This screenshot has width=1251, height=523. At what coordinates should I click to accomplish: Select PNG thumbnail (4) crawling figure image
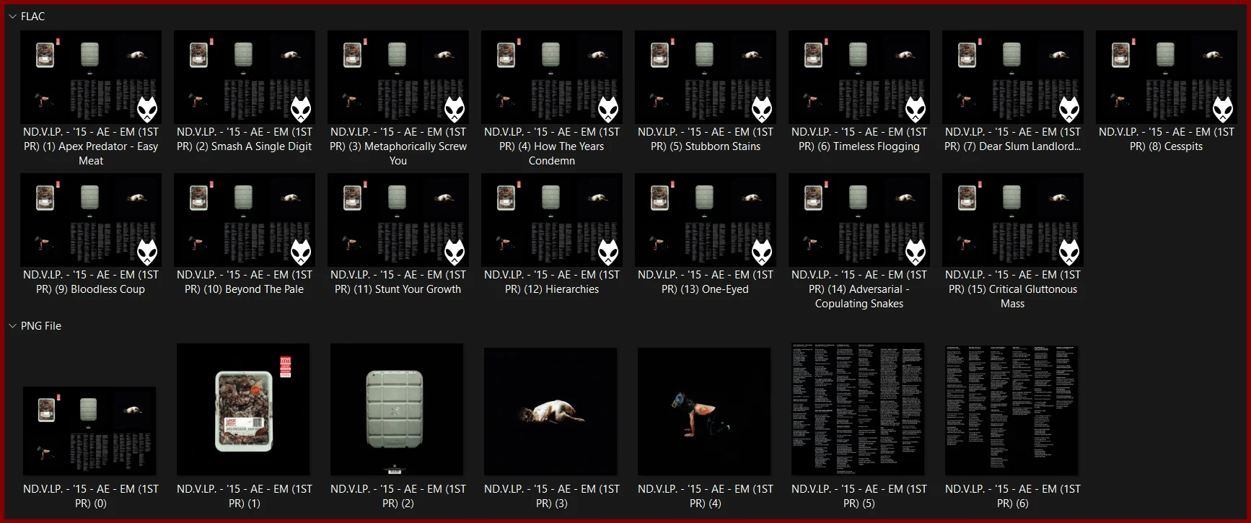[x=704, y=412]
